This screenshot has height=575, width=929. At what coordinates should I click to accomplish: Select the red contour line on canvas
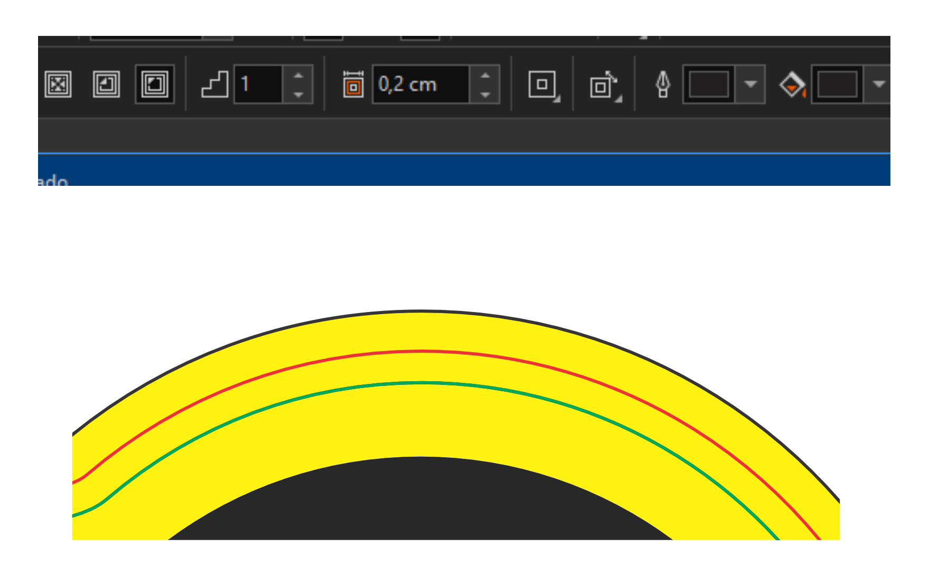tap(421, 351)
